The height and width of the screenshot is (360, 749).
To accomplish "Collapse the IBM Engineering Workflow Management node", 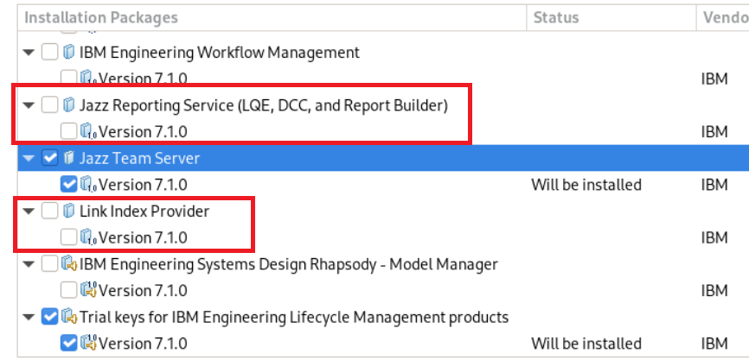I will 29,53.
